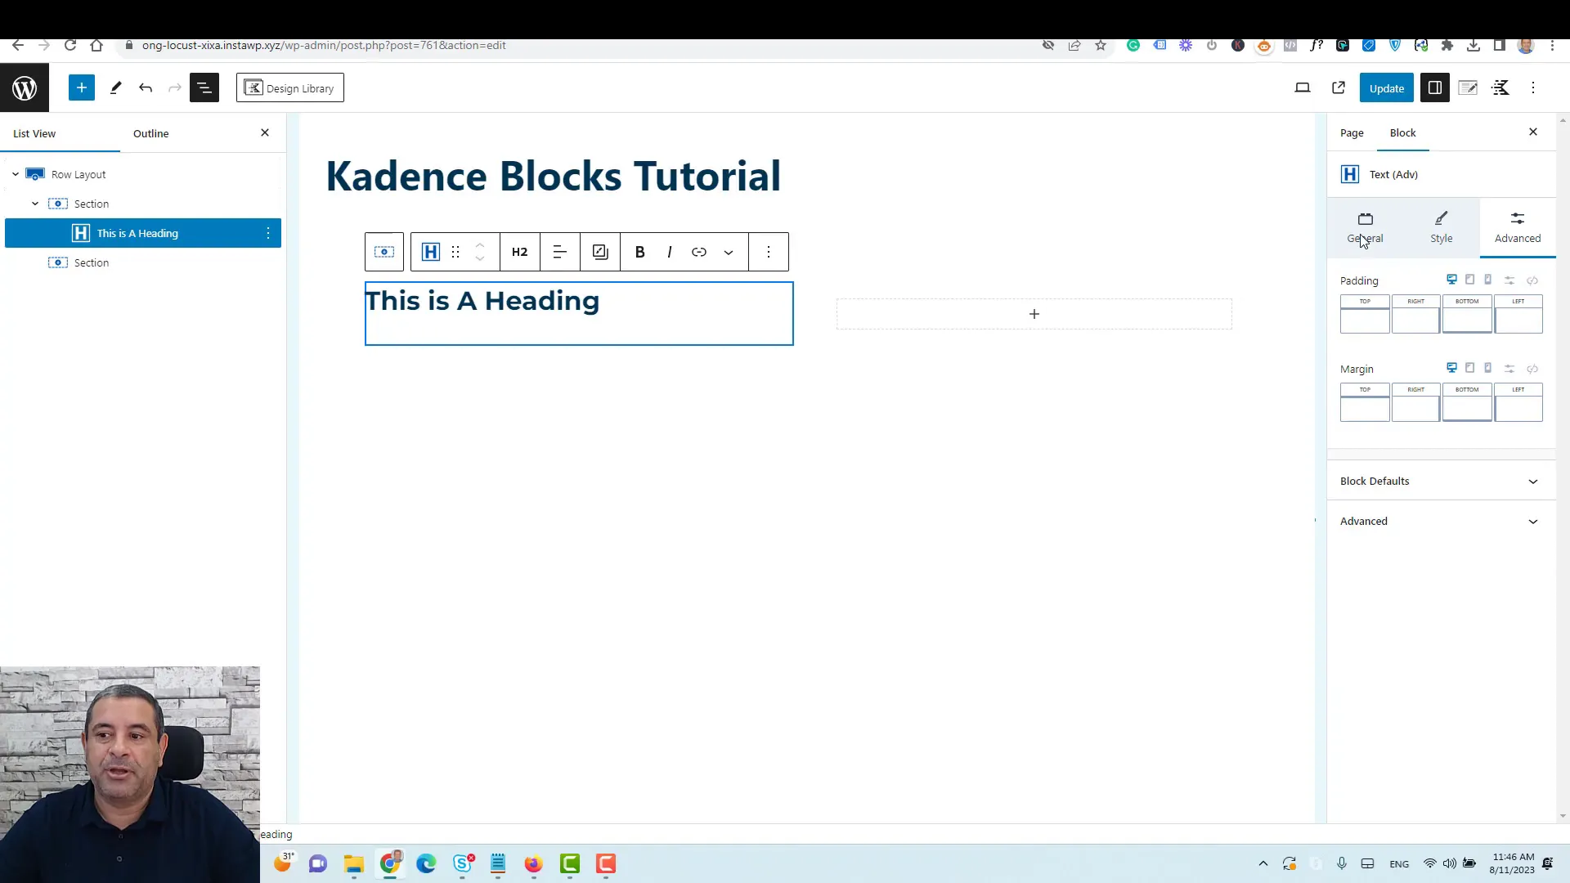Change the H2 heading level

(x=520, y=252)
